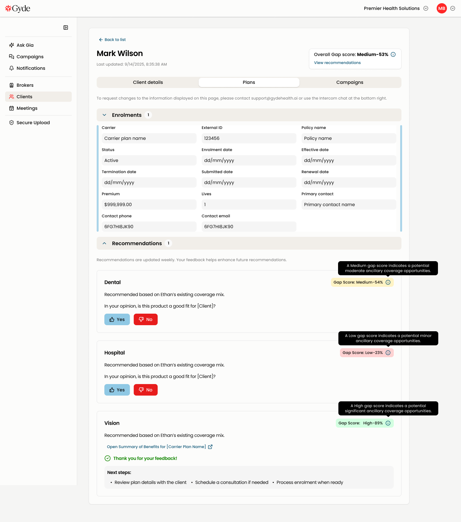
Task: Click the Gyde logo
Action: (18, 8)
